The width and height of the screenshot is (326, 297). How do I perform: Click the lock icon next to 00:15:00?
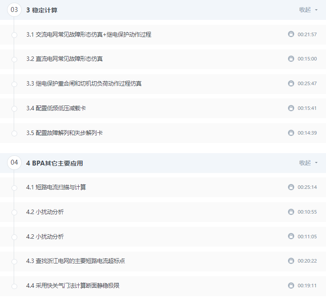click(291, 59)
